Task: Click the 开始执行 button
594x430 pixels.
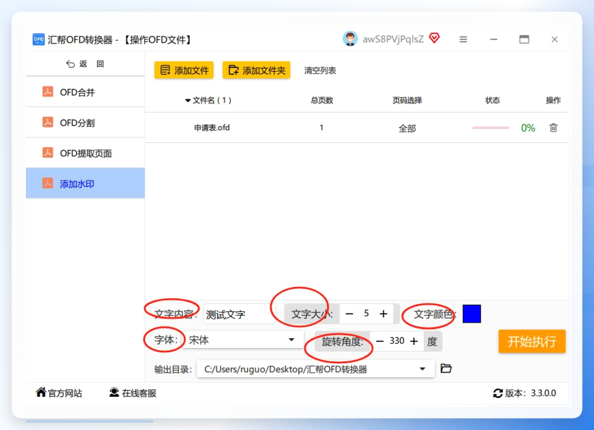Action: [x=532, y=341]
